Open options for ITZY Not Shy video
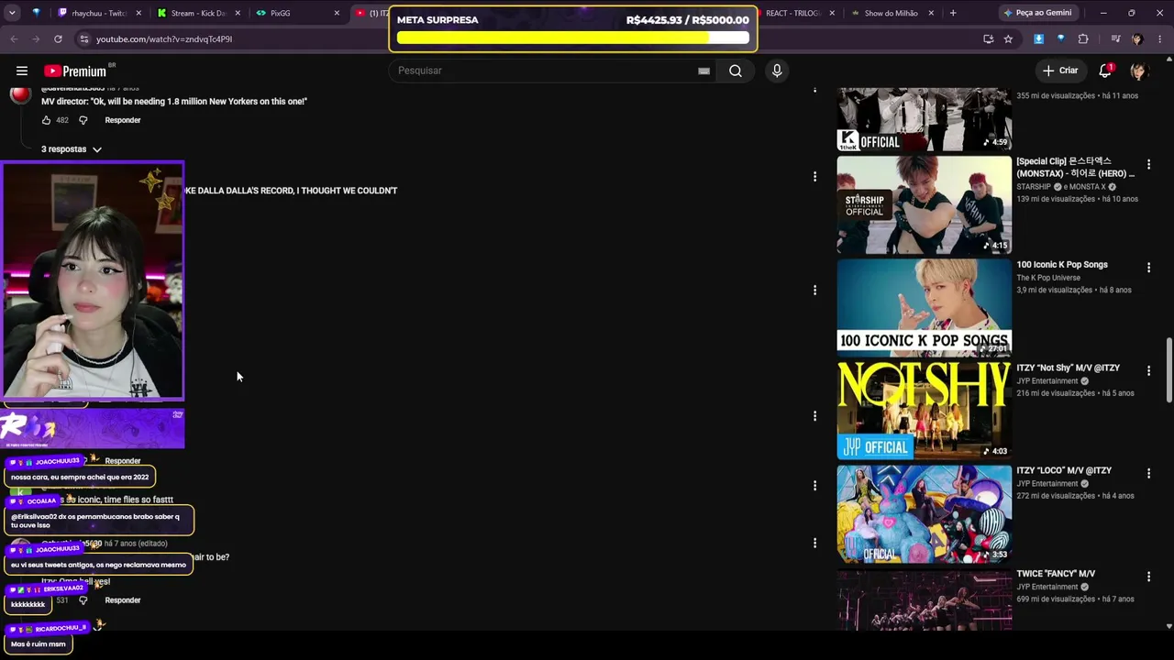Viewport: 1174px width, 660px height. [x=1148, y=370]
